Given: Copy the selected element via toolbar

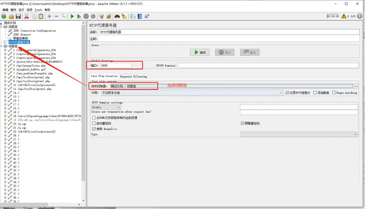Looking at the screenshot, I should coord(34,16).
